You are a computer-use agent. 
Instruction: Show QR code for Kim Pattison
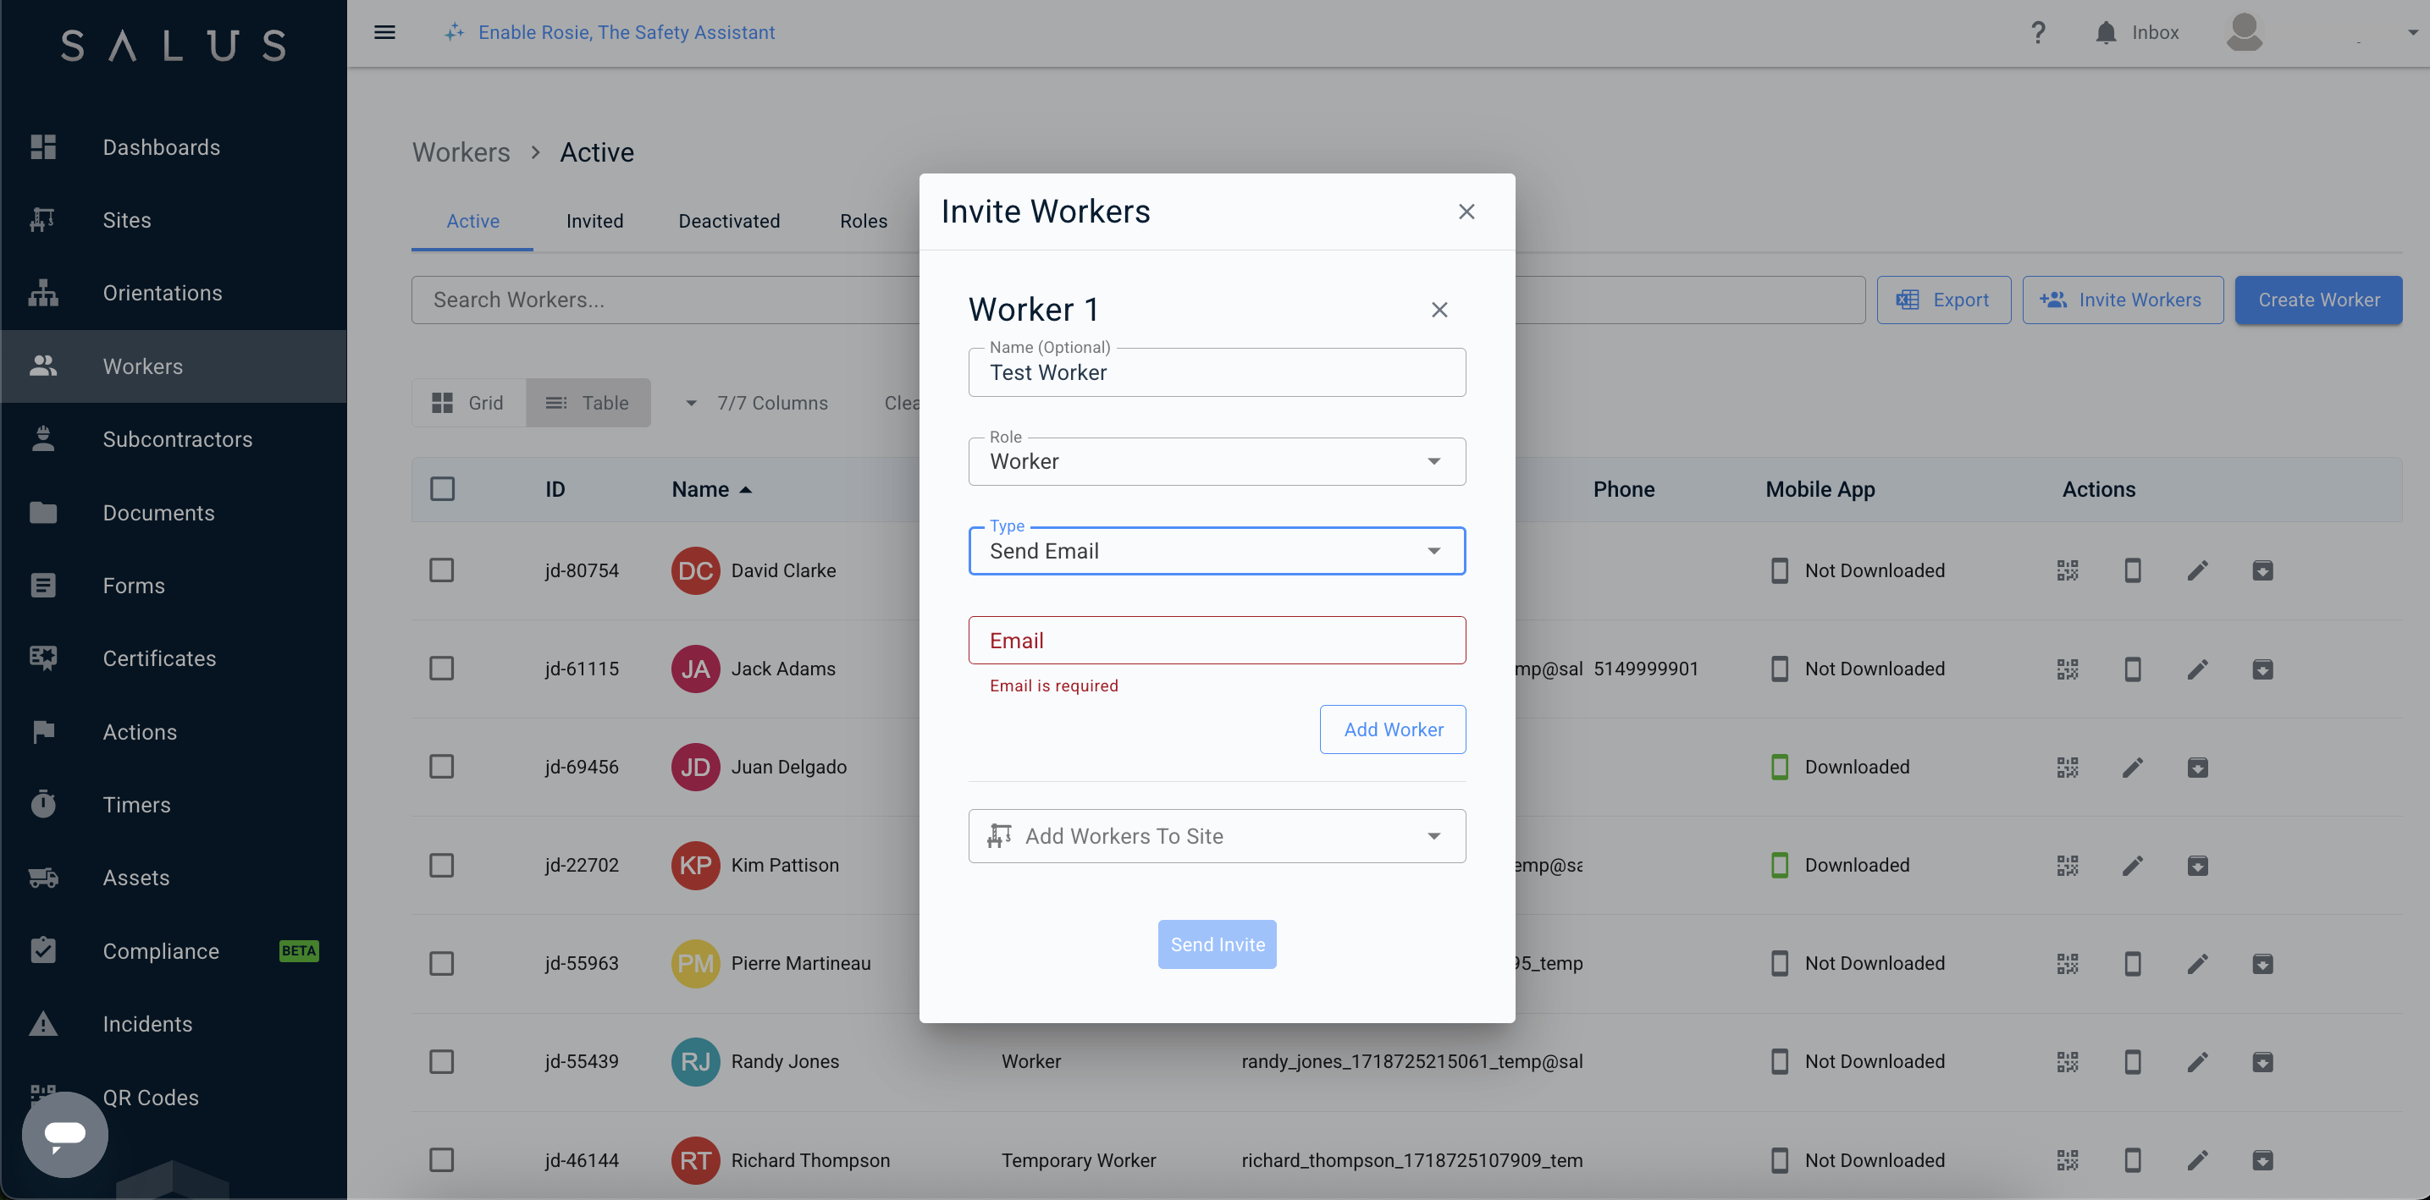(2067, 866)
